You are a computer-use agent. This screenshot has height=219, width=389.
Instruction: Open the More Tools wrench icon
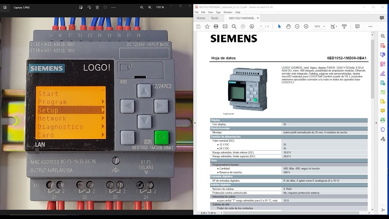pyautogui.click(x=383, y=139)
